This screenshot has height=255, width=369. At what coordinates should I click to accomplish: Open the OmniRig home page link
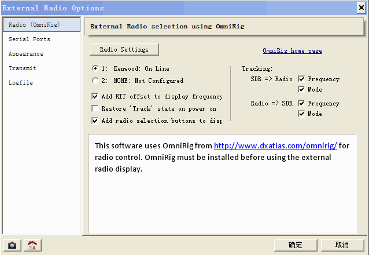(292, 51)
